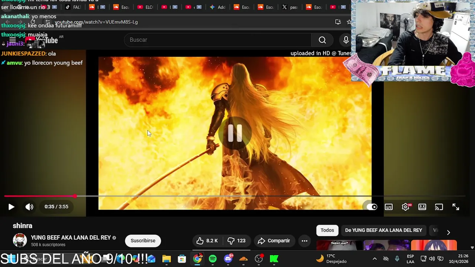Viewport: 475px width, 267px height.
Task: Click the page scrollbar down arrow
Action: pos(472,247)
